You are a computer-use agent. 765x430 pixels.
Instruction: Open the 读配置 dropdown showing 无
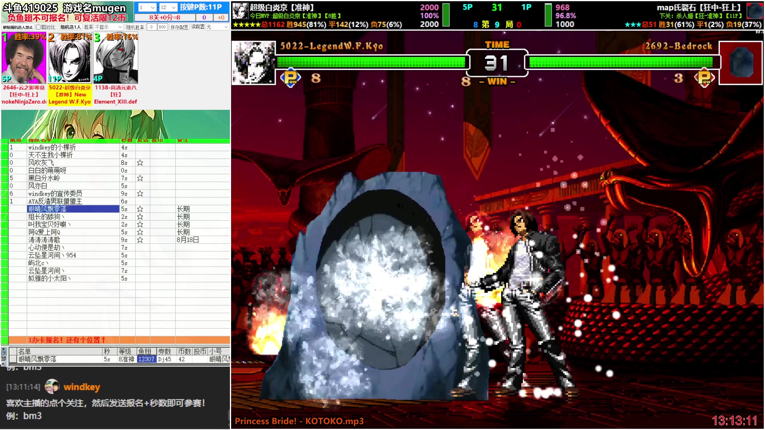point(217,27)
